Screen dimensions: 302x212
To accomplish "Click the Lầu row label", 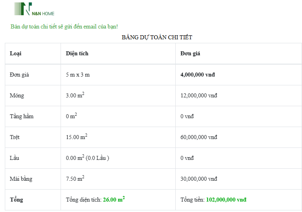I will (14, 158).
